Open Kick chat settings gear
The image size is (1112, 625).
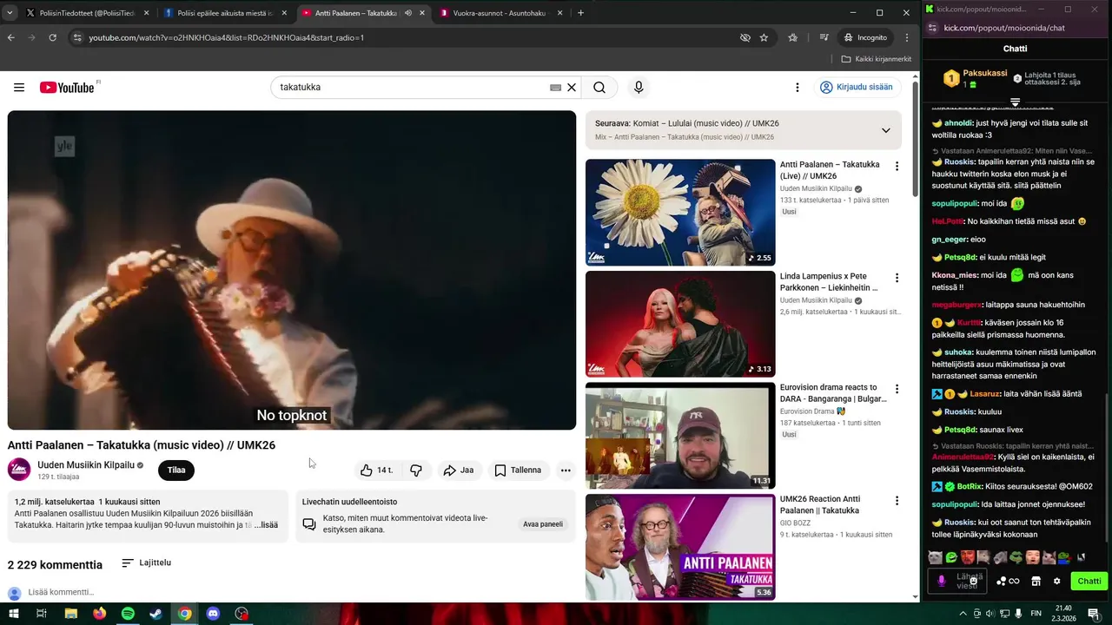point(1057,582)
